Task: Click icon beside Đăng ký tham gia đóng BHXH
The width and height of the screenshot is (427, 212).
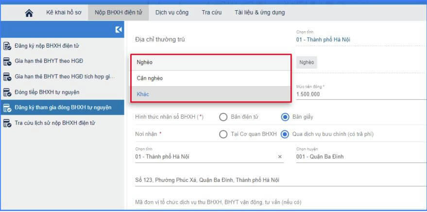Action: [7, 107]
